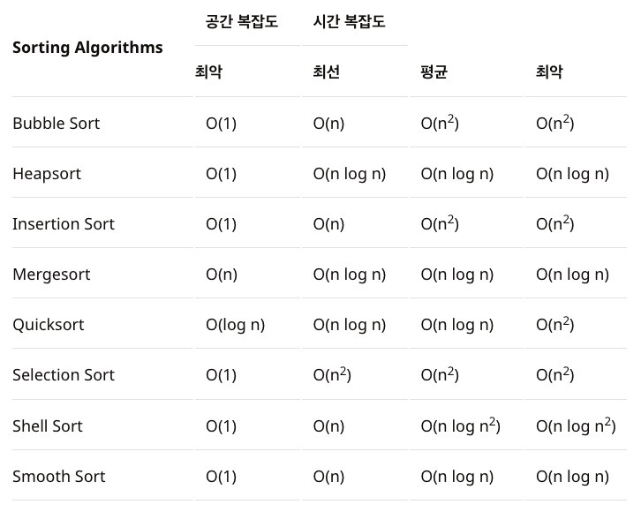Select the 공간 복잡도 header
Image resolution: width=641 pixels, height=512 pixels.
click(242, 21)
